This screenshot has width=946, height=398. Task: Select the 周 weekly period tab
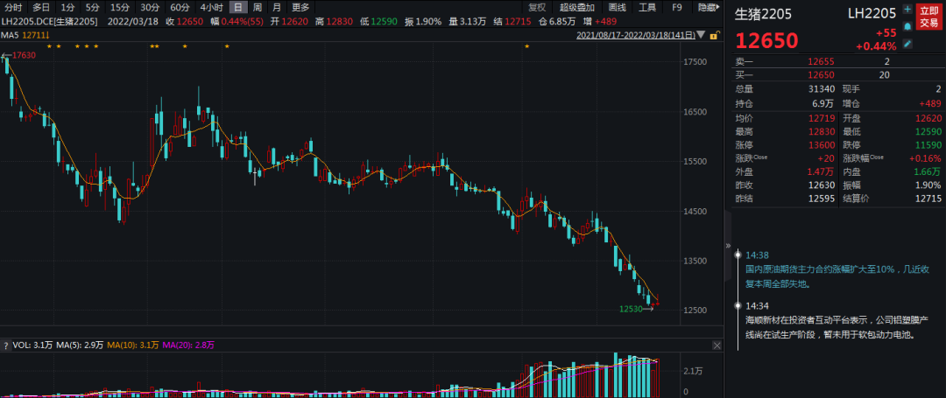coord(258,7)
